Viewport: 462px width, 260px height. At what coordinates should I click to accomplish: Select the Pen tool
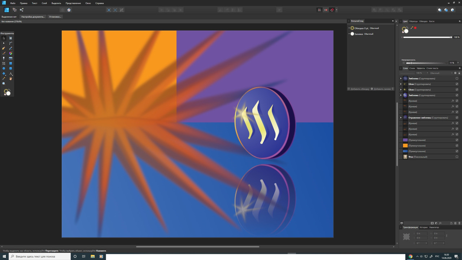tap(4, 48)
